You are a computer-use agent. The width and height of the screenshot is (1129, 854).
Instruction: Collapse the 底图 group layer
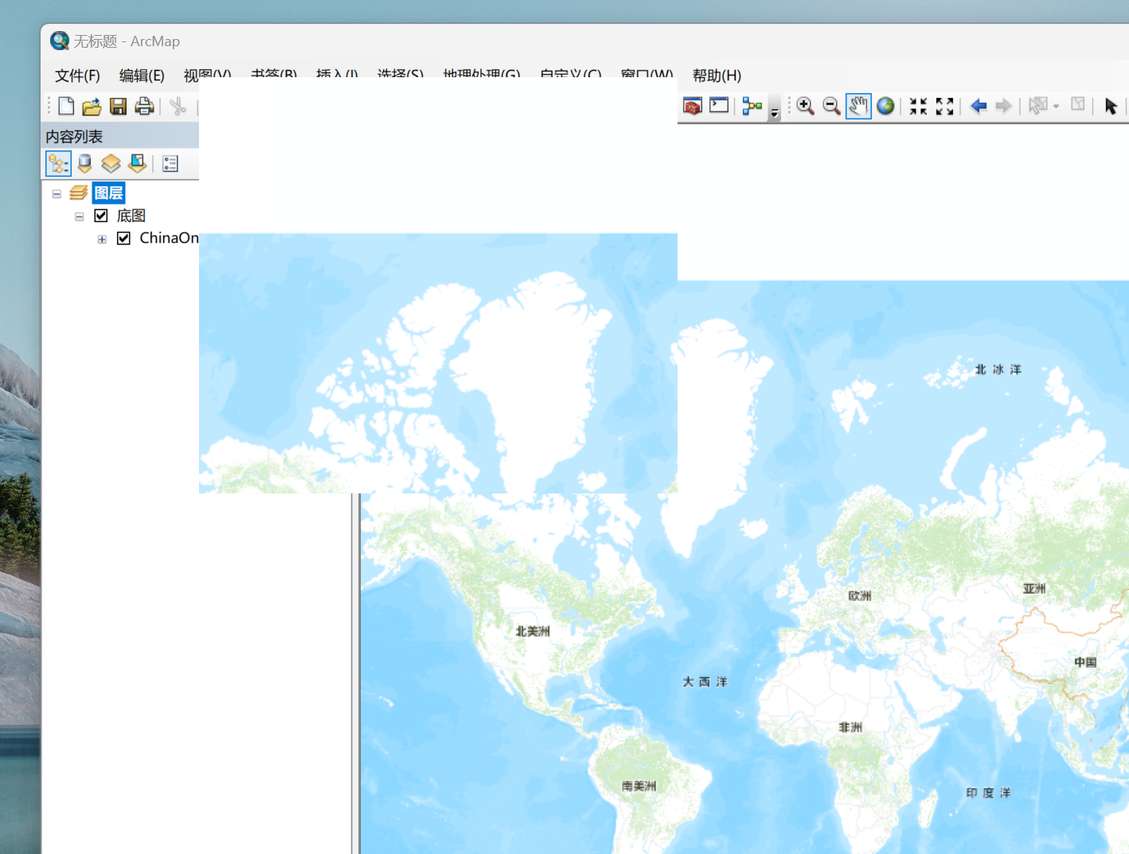tap(79, 216)
